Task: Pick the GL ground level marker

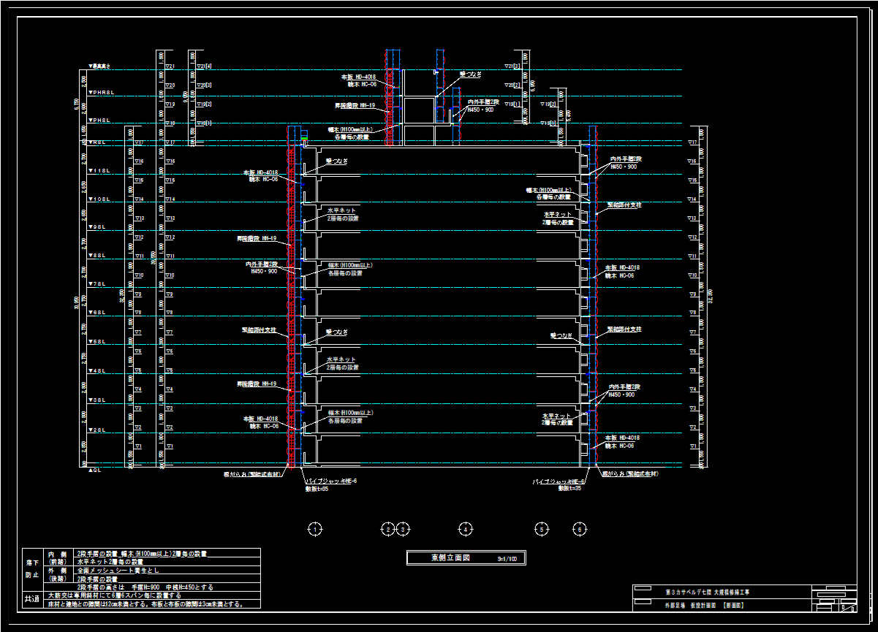Action: tap(95, 471)
